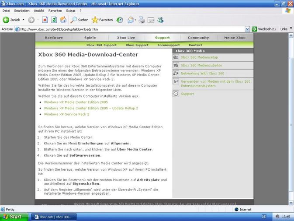The image size is (294, 221).
Task: Select the Hardware navigation tab
Action: [54, 38]
